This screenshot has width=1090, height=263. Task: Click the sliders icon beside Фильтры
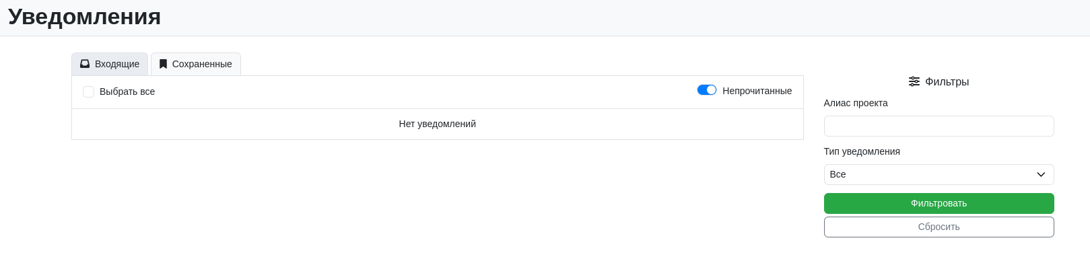[x=914, y=81]
